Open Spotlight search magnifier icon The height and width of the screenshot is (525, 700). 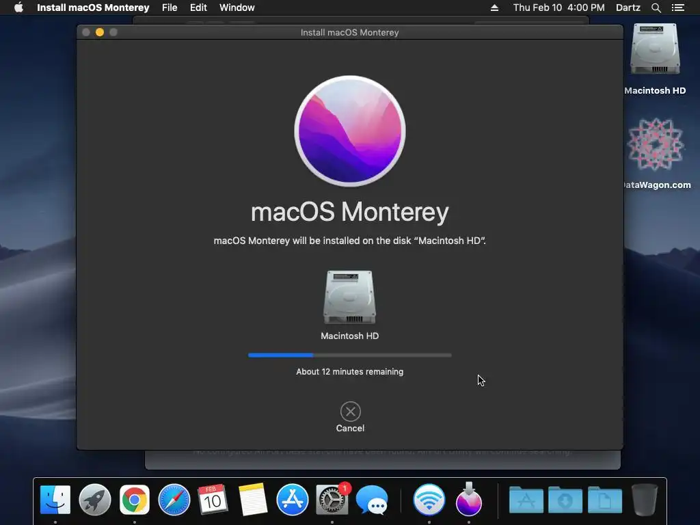pos(656,8)
